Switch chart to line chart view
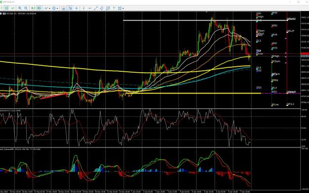 click(13, 8)
